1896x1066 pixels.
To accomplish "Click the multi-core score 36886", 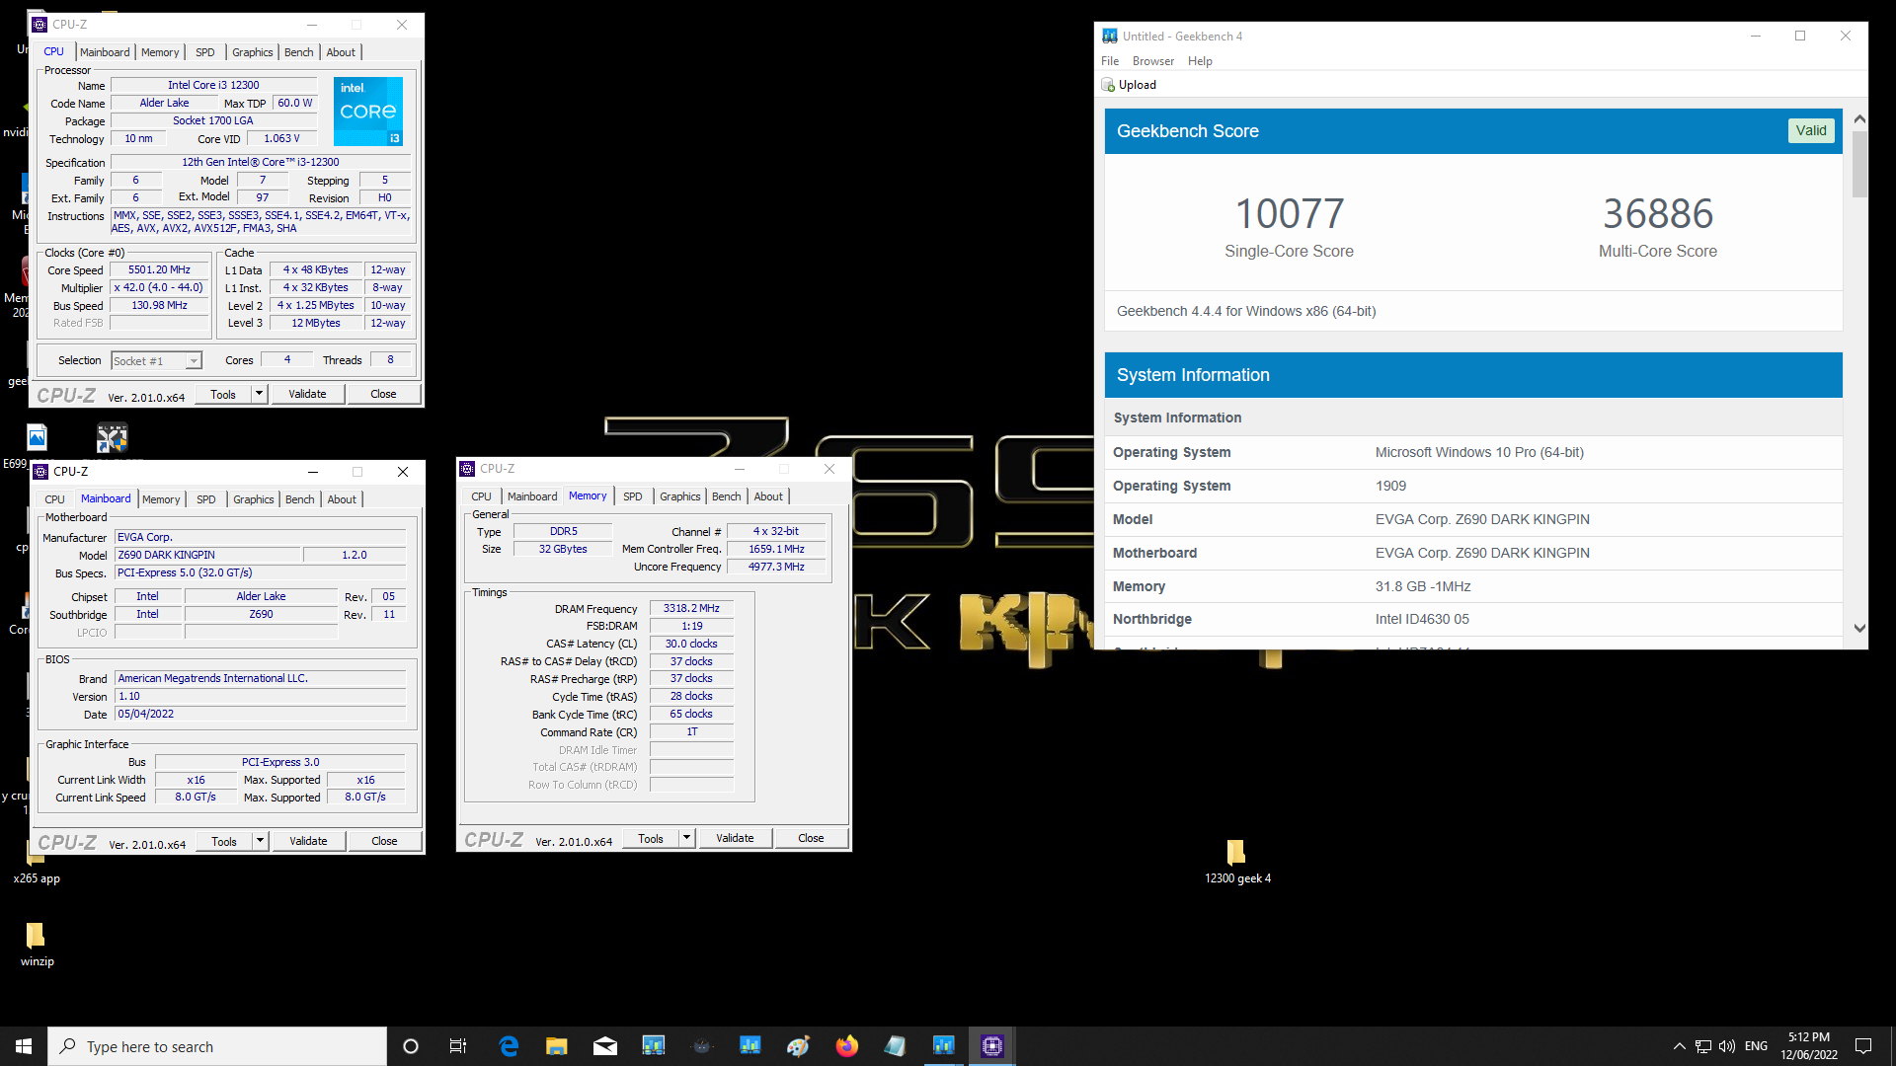I will (1657, 213).
